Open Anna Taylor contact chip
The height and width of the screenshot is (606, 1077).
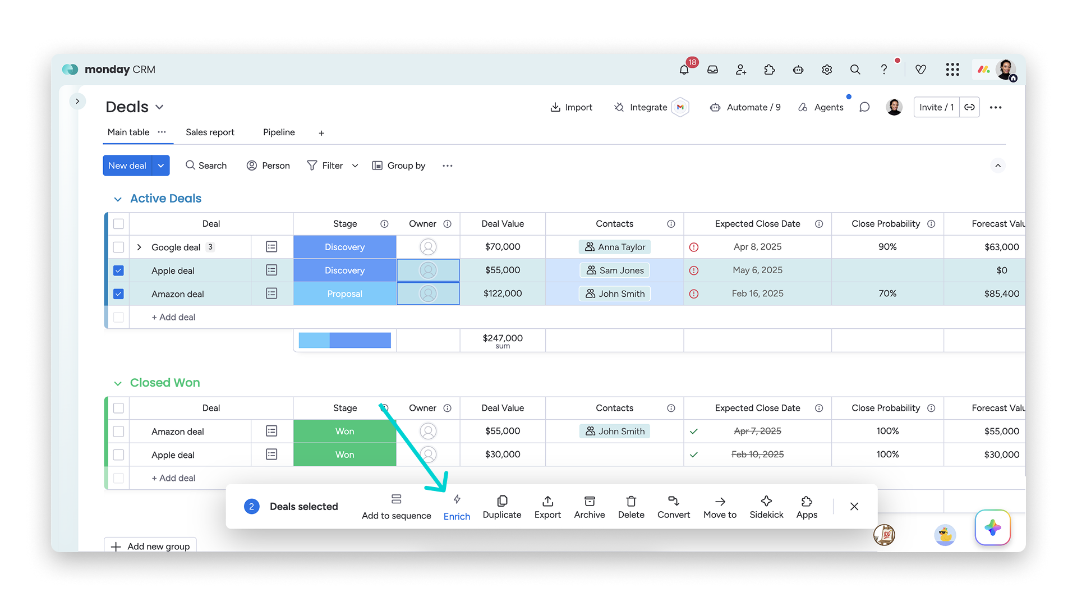[x=615, y=247]
